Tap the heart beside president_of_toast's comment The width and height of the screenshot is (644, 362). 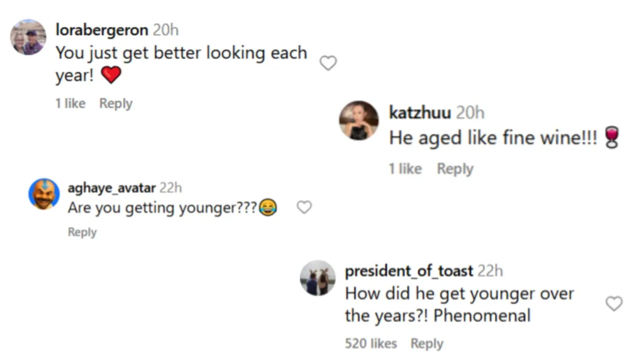point(614,304)
